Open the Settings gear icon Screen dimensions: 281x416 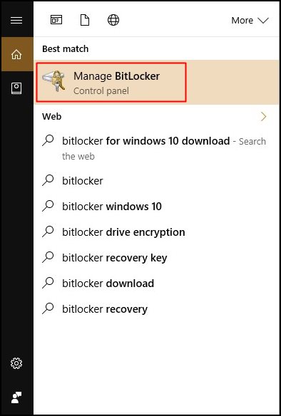[16, 363]
